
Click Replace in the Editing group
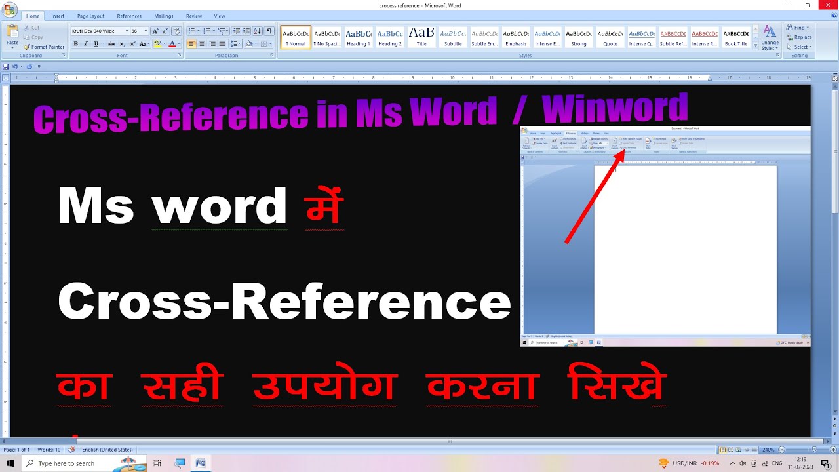click(799, 37)
